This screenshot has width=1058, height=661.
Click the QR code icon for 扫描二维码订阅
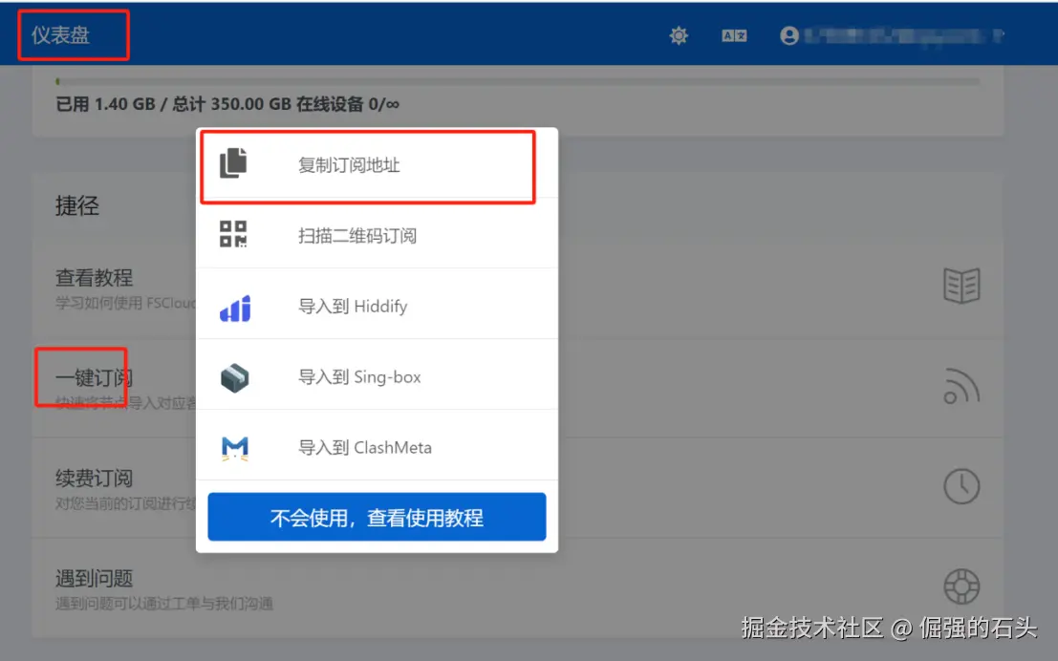[x=233, y=234]
